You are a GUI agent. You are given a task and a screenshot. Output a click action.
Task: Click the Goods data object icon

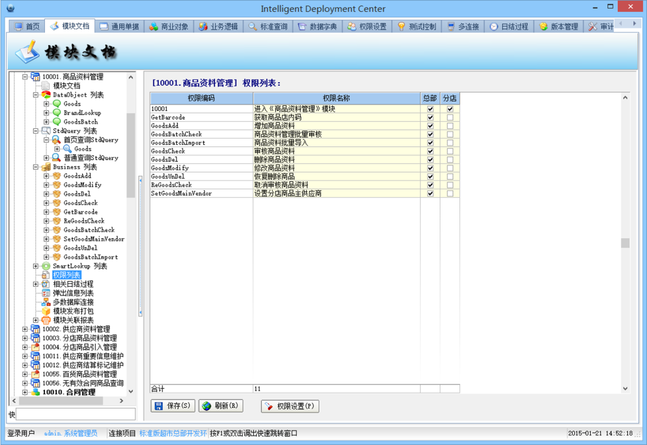point(56,104)
